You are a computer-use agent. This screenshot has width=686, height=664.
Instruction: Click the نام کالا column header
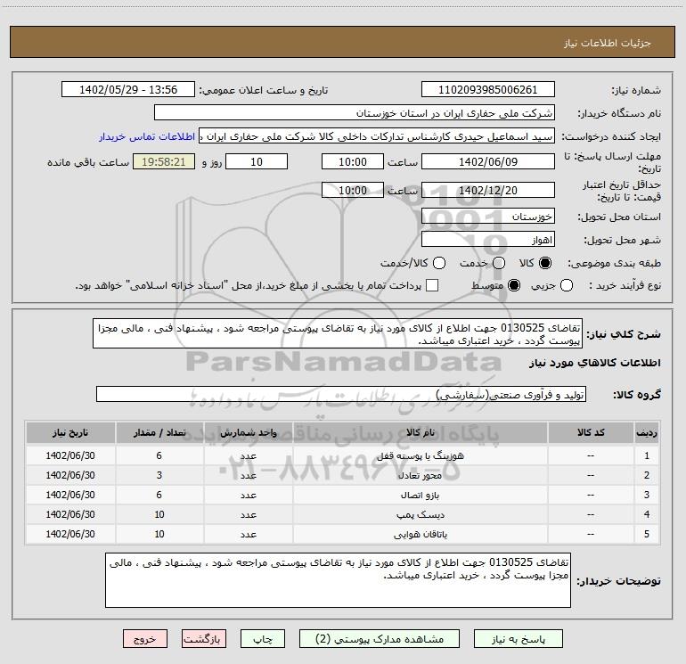(x=428, y=432)
